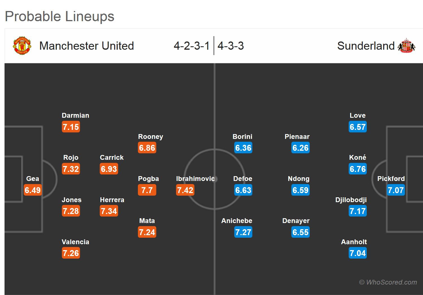Screen dimensions: 423x295
Task: Click the Pienaar player name
Action: pos(297,137)
